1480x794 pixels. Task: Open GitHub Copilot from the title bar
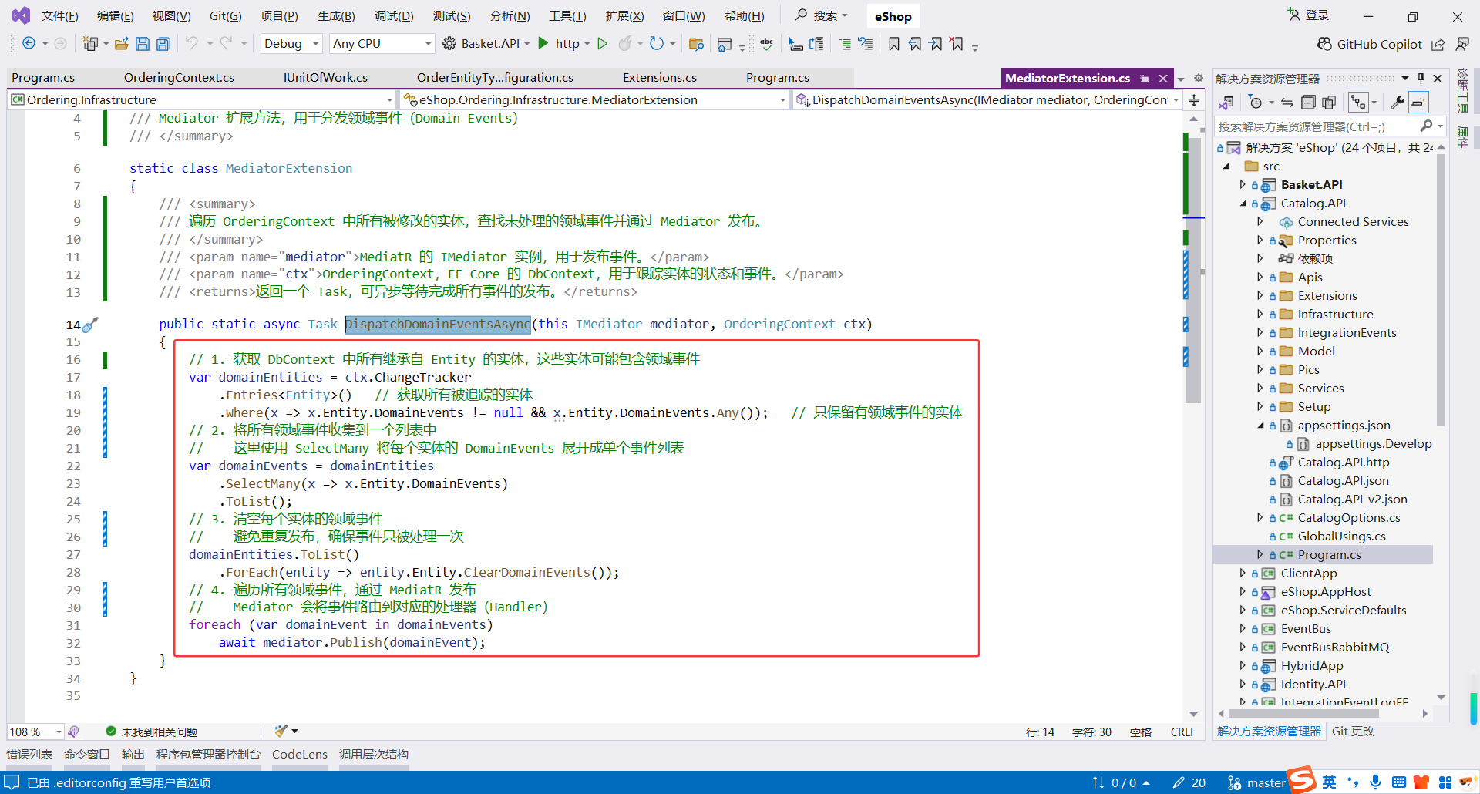[x=1370, y=44]
